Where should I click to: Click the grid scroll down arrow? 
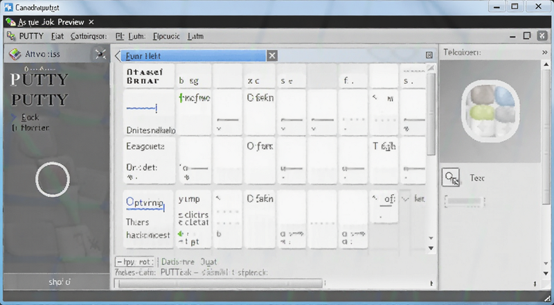431,248
